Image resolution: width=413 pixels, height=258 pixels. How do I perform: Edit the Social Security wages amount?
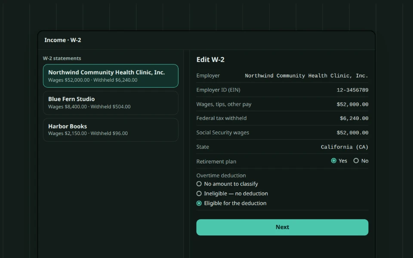click(352, 133)
